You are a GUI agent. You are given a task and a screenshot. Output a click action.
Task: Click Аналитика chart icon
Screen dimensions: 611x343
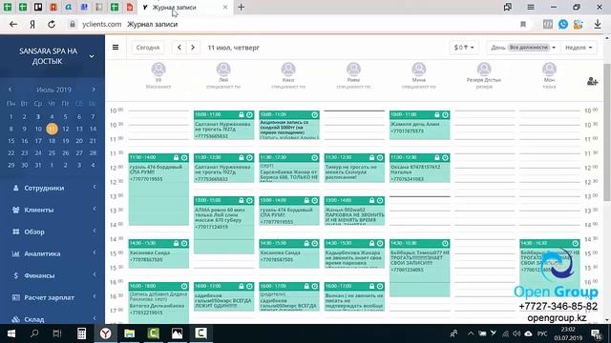tap(15, 253)
